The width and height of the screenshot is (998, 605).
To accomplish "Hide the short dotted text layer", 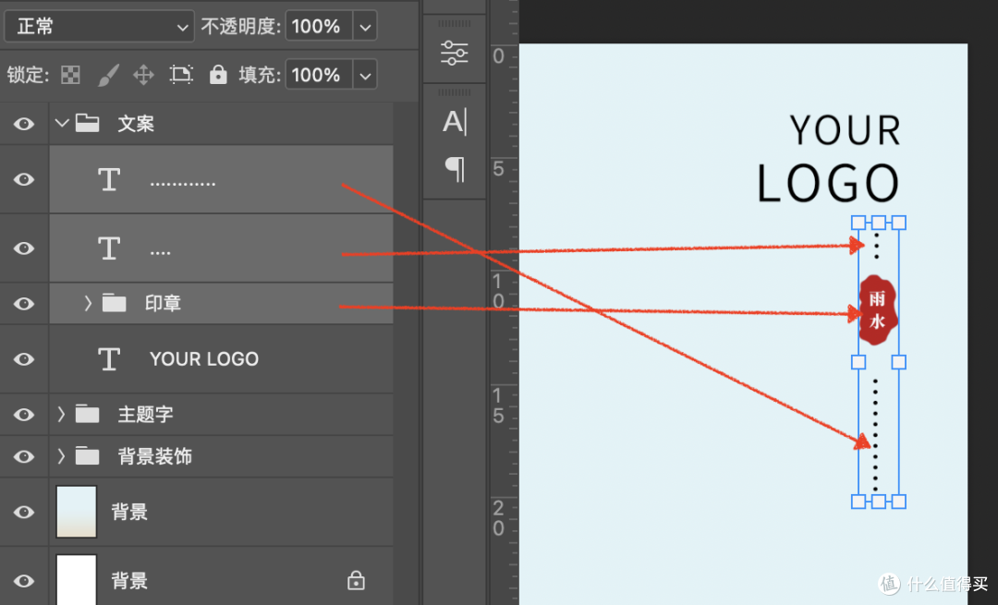I will coord(24,248).
